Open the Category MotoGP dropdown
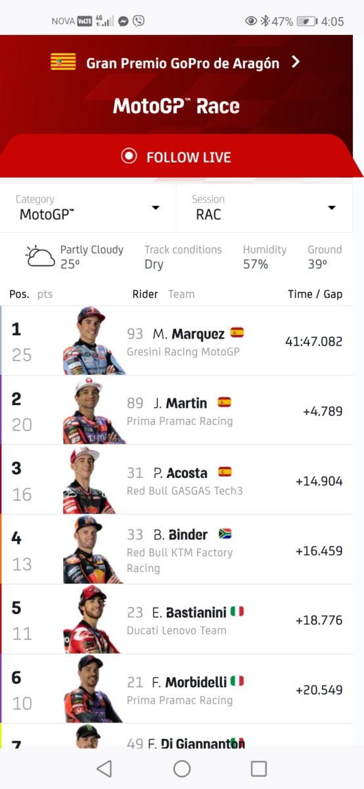 pyautogui.click(x=88, y=208)
